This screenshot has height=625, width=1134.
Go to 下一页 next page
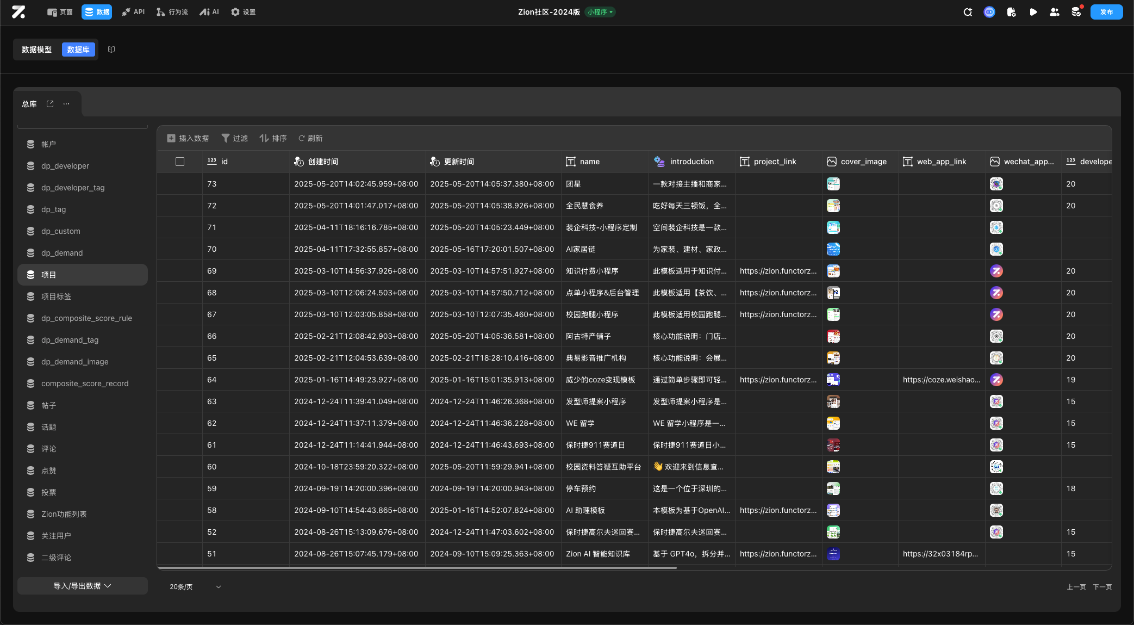pos(1102,587)
